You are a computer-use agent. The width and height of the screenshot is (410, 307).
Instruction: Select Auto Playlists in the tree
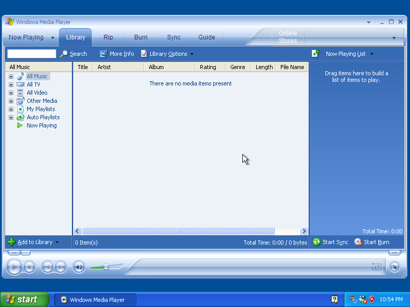43,117
